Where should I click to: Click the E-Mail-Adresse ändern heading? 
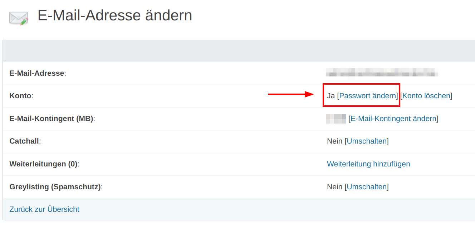115,16
